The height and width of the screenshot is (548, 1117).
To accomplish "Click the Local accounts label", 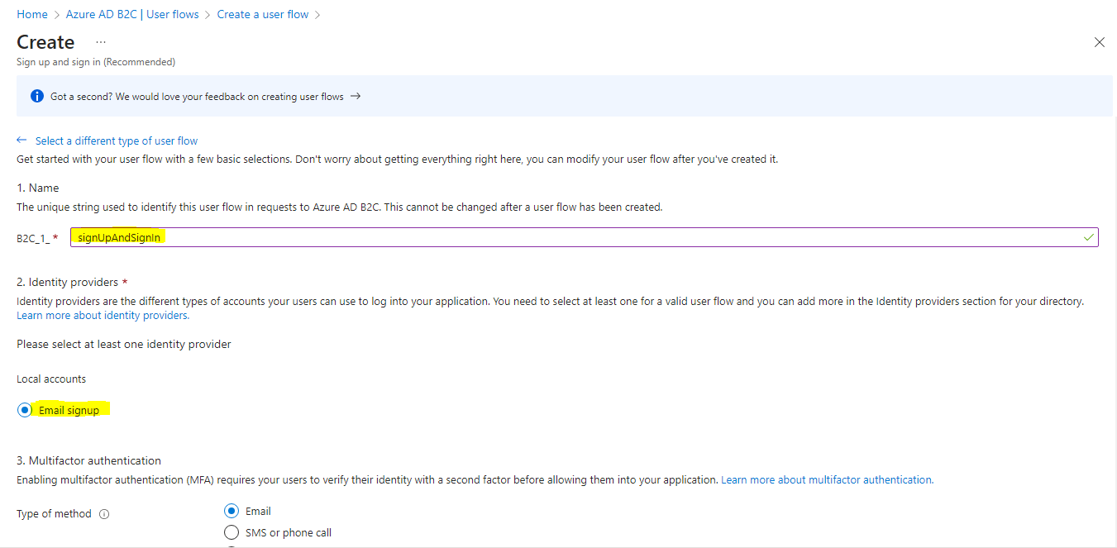I will pos(51,379).
